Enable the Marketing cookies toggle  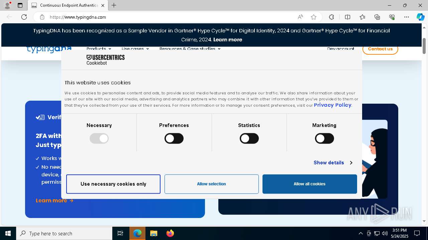coord(324,138)
